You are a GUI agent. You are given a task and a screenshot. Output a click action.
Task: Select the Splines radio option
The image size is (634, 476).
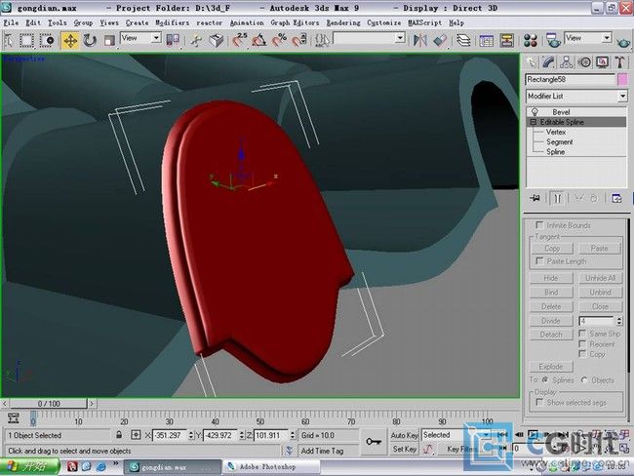545,379
